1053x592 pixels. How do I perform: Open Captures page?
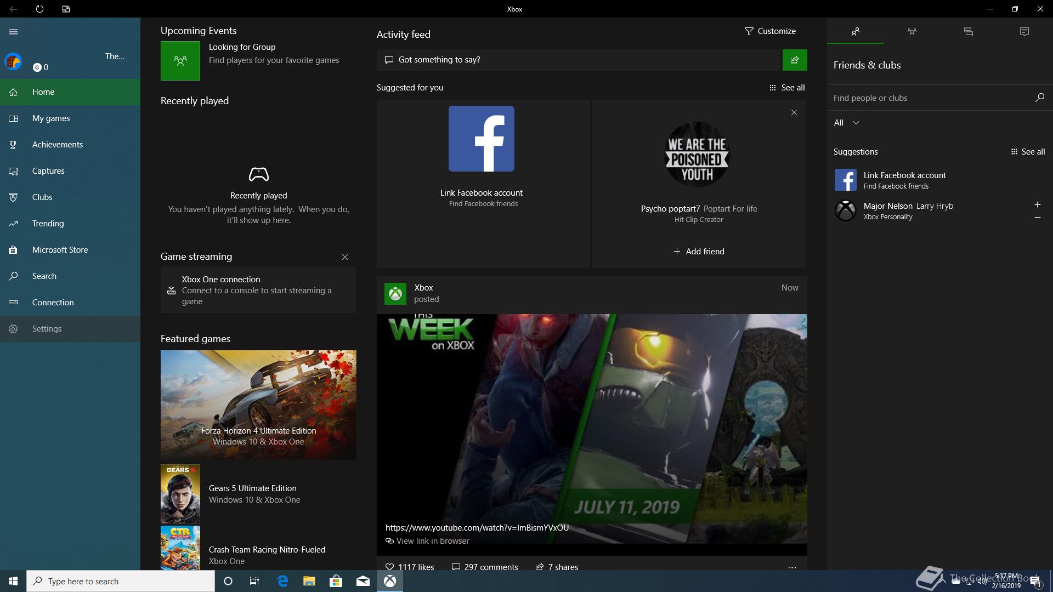(70, 171)
